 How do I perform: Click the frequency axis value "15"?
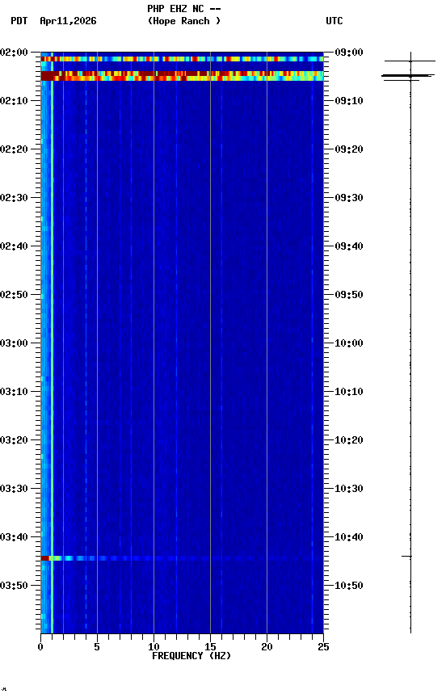(x=210, y=647)
